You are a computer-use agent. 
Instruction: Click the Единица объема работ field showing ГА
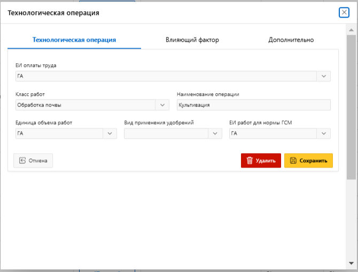click(59, 133)
